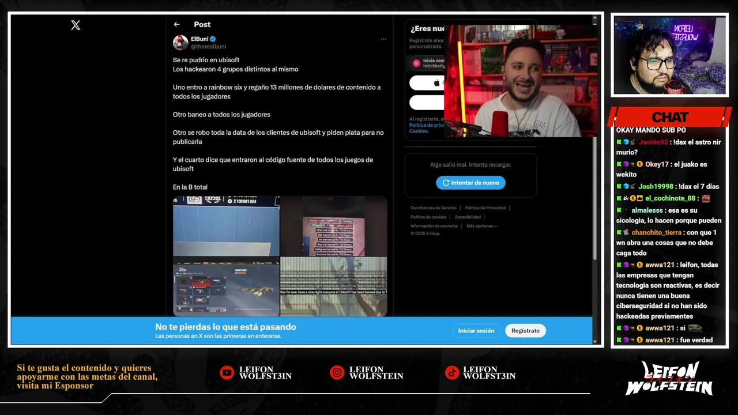
Task: Click 'No te pierdas lo que está pasando' text
Action: coord(225,327)
